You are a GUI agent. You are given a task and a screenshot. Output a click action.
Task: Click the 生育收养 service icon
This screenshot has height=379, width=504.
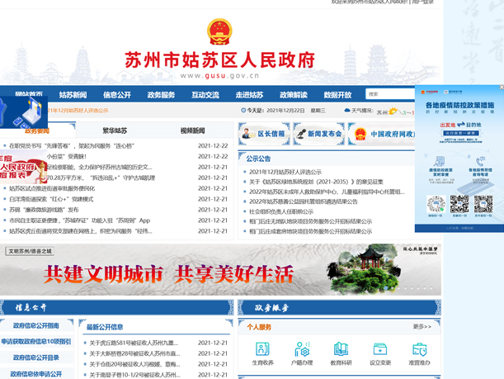262,353
